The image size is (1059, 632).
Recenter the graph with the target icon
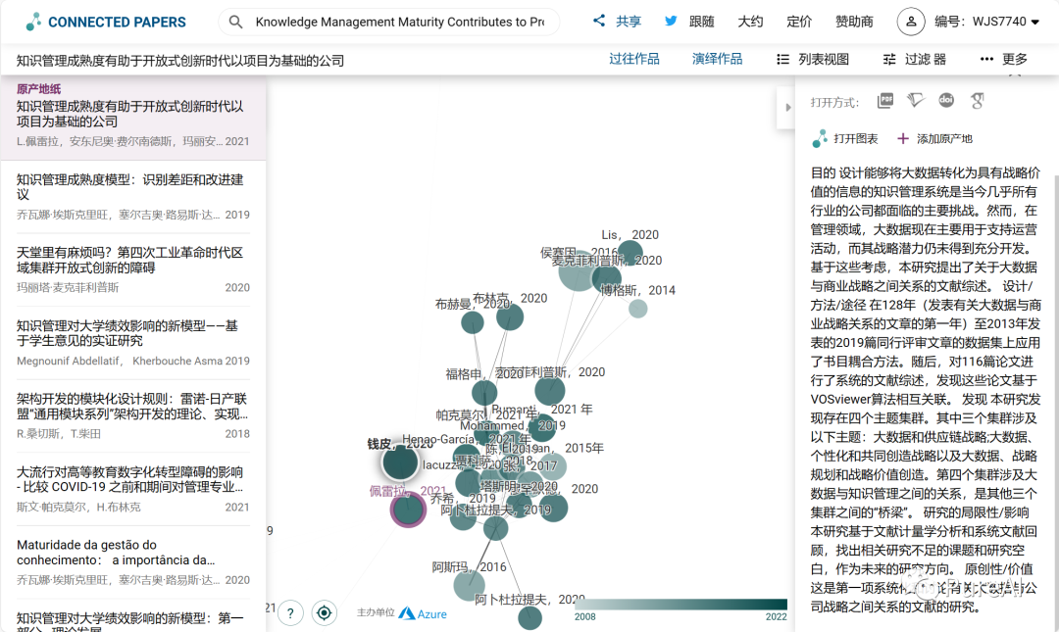coord(325,612)
